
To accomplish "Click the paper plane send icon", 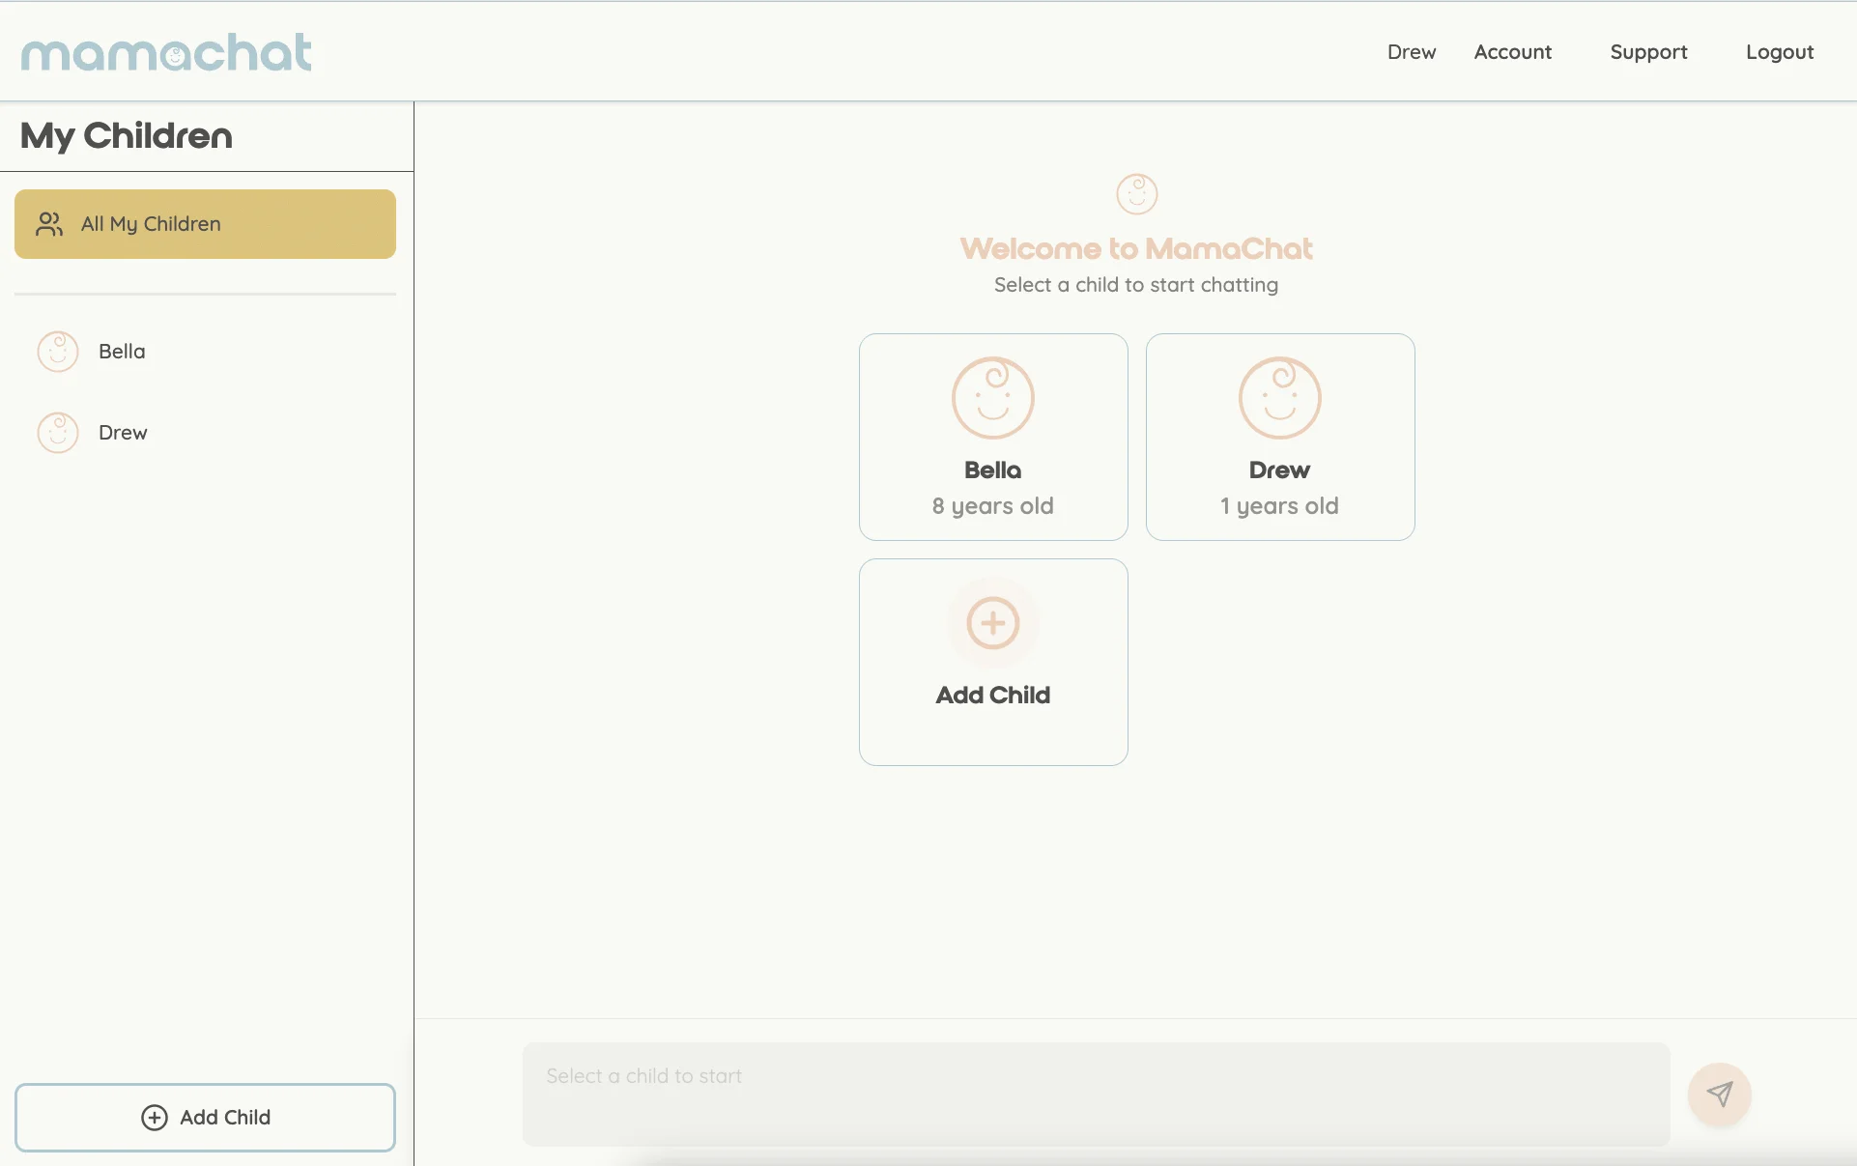I will tap(1720, 1095).
